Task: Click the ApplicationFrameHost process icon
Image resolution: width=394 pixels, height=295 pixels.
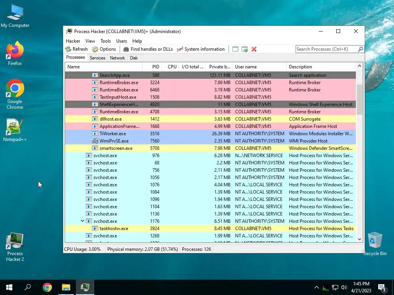Action: pos(95,126)
